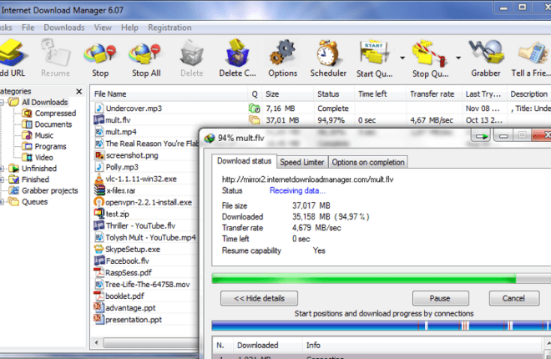Collapse the All Downloads tree node
Image resolution: width=551 pixels, height=359 pixels.
2,102
